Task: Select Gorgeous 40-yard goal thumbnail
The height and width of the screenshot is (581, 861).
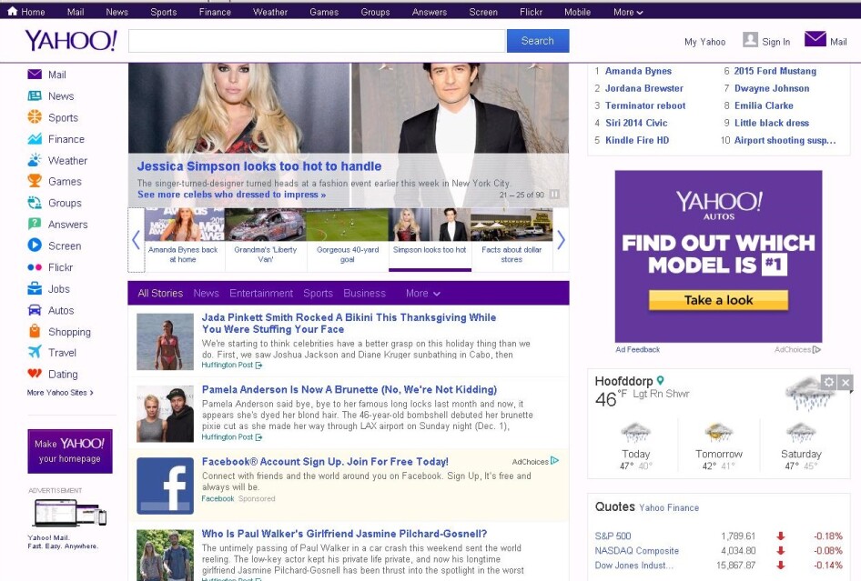Action: [x=348, y=240]
